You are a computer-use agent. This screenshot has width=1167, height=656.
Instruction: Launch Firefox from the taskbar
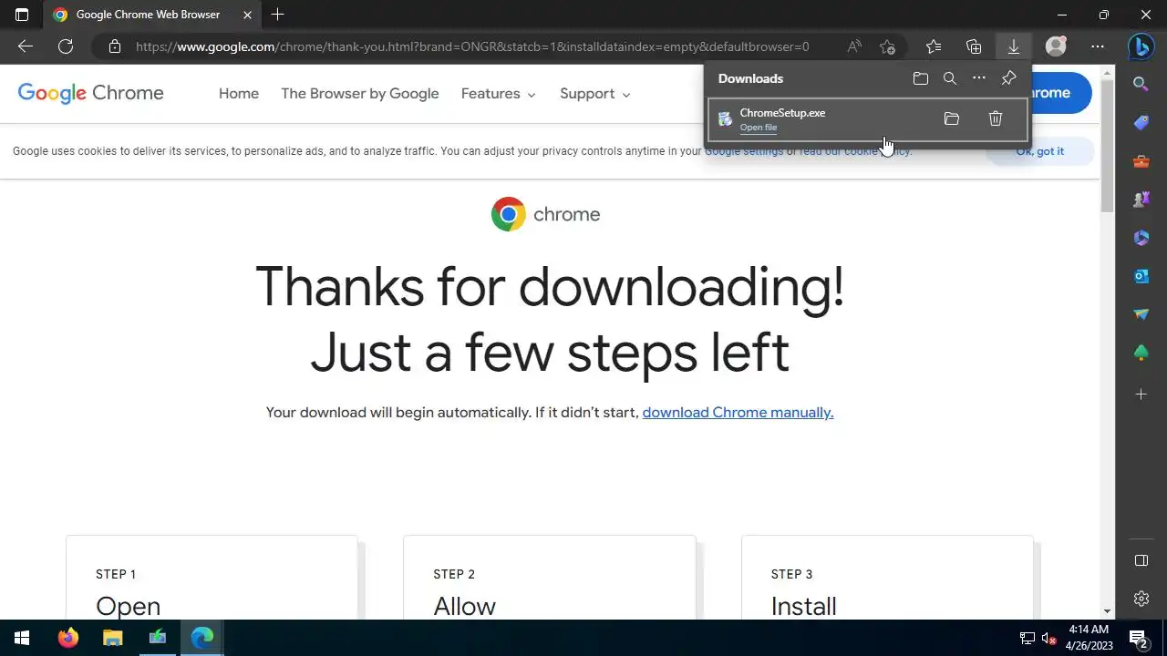pyautogui.click(x=68, y=638)
